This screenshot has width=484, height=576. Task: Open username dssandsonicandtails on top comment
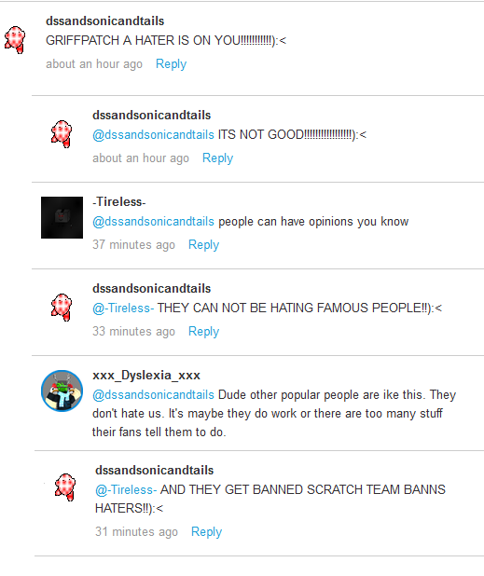pos(104,21)
